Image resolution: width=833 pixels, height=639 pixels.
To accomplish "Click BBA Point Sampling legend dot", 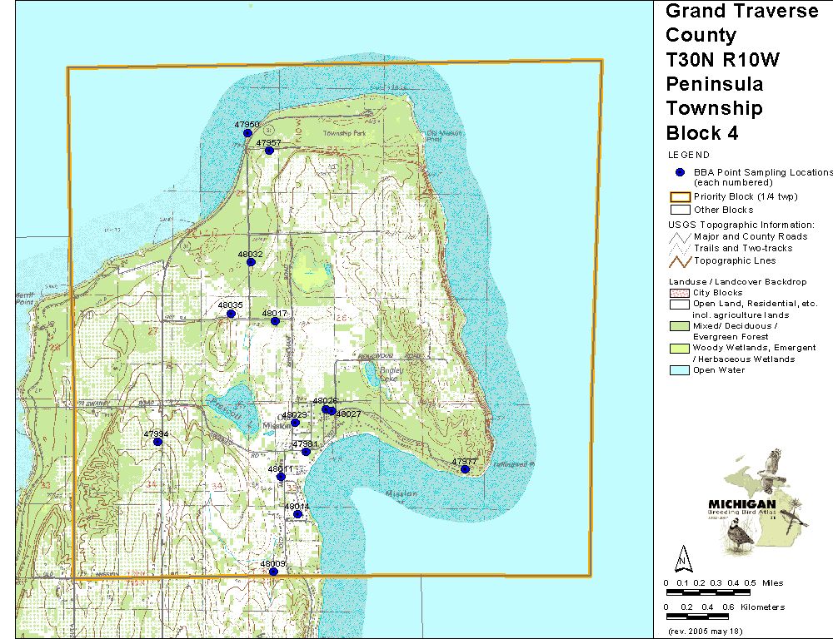I will pyautogui.click(x=680, y=172).
